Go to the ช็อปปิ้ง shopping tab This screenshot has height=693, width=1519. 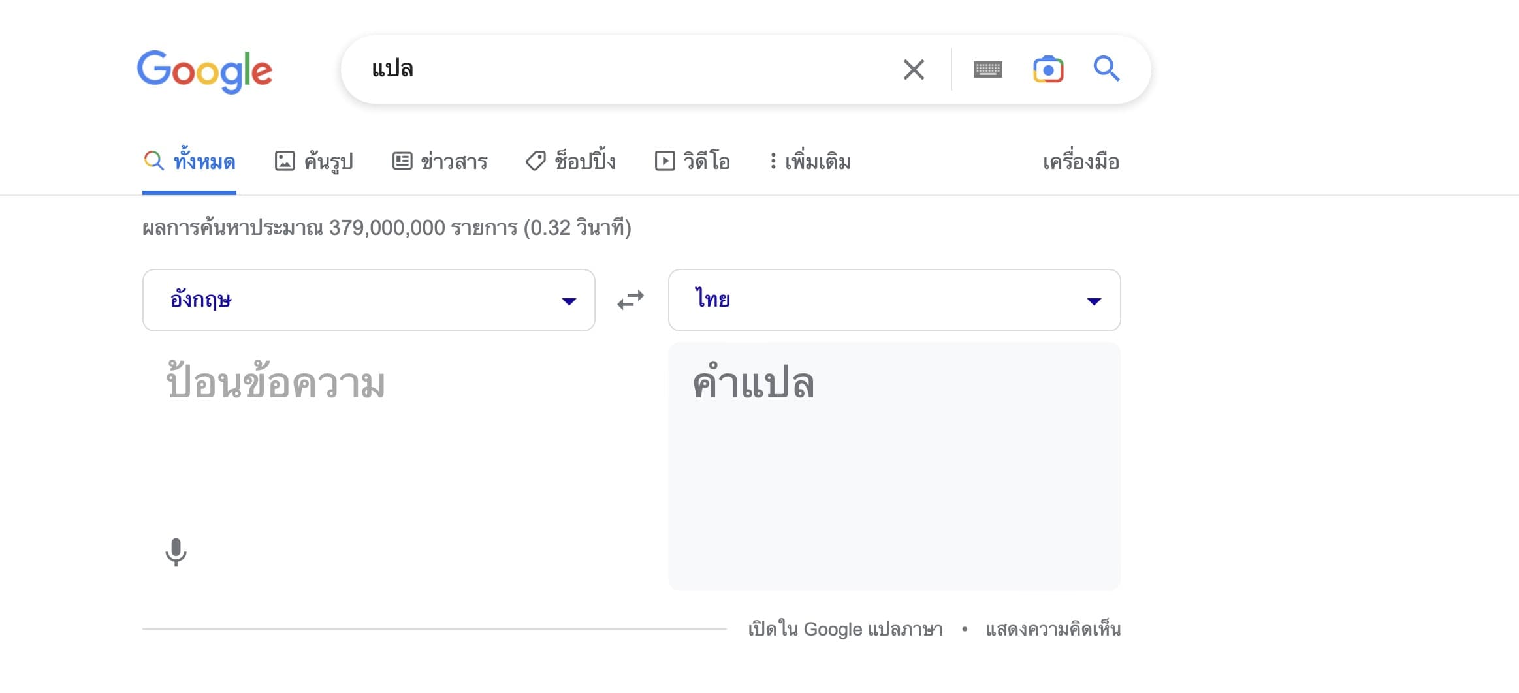pyautogui.click(x=571, y=161)
